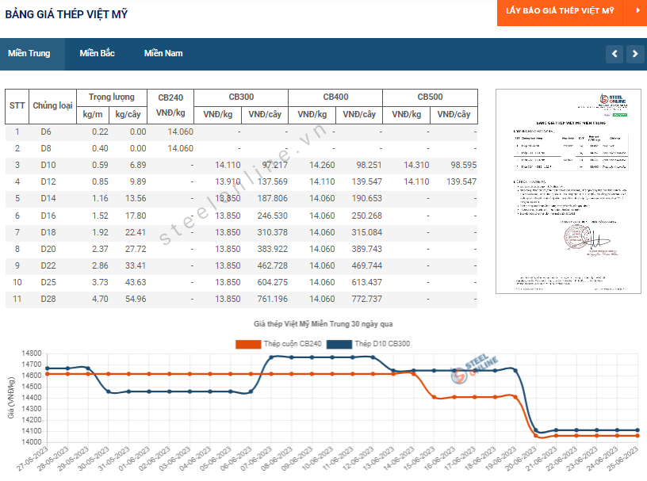Click the Thép cuộn CB240 legend label
Image resolution: width=647 pixels, height=481 pixels.
click(293, 344)
